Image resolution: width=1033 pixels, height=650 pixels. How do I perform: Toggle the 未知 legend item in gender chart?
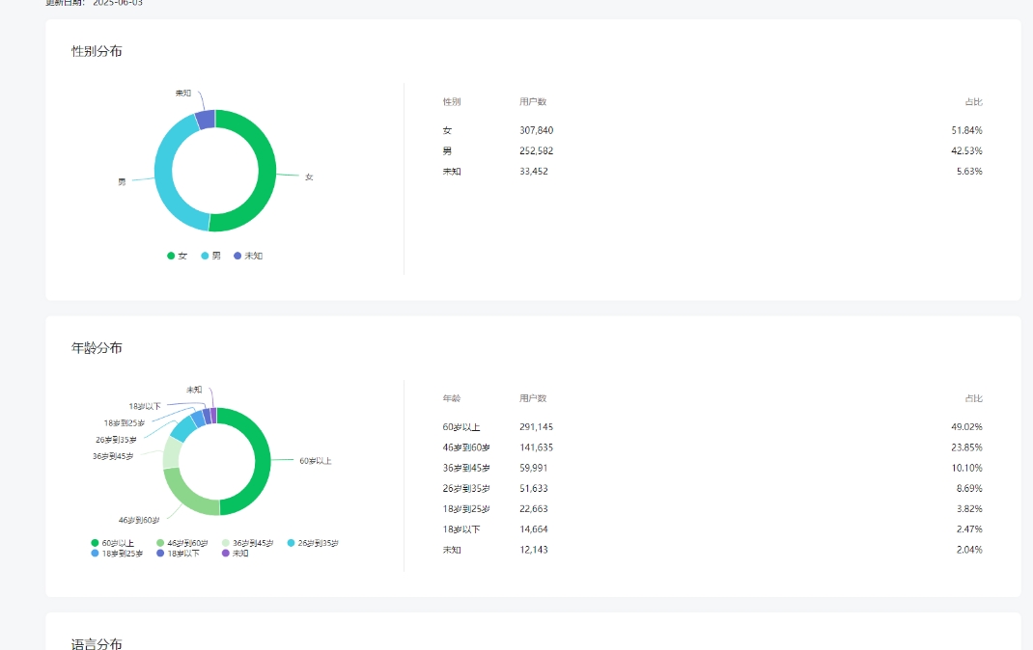click(248, 256)
